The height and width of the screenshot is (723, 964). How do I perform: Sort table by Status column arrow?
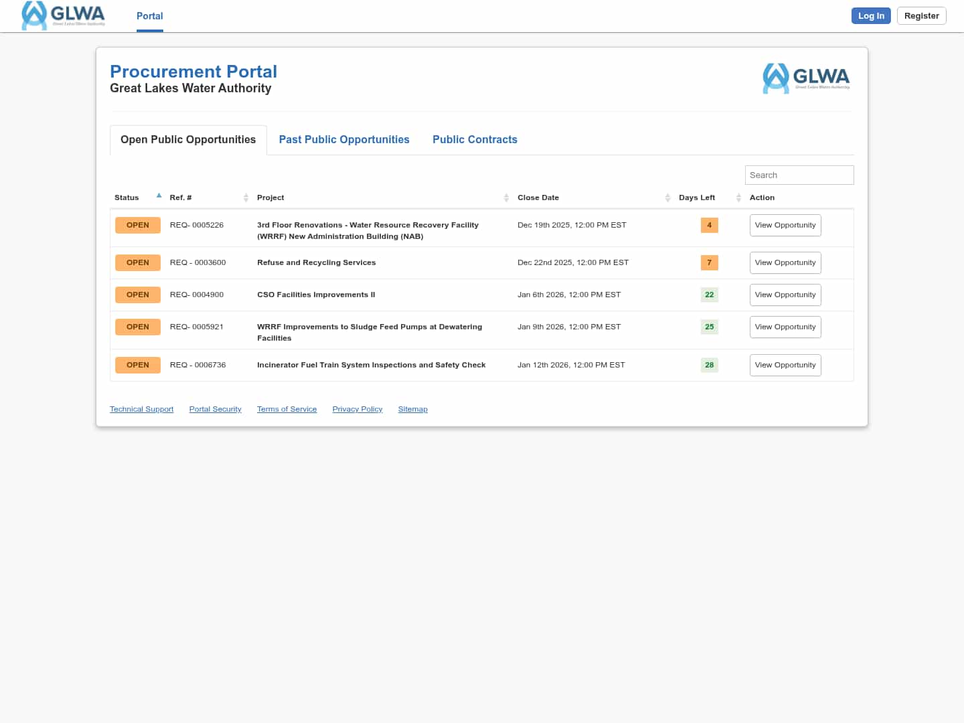click(159, 196)
